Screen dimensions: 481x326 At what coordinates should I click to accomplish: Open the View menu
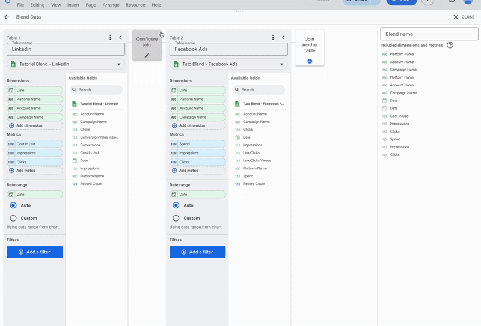click(56, 5)
